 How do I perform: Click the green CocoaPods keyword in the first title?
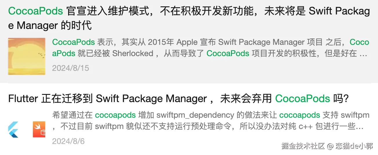[36, 11]
